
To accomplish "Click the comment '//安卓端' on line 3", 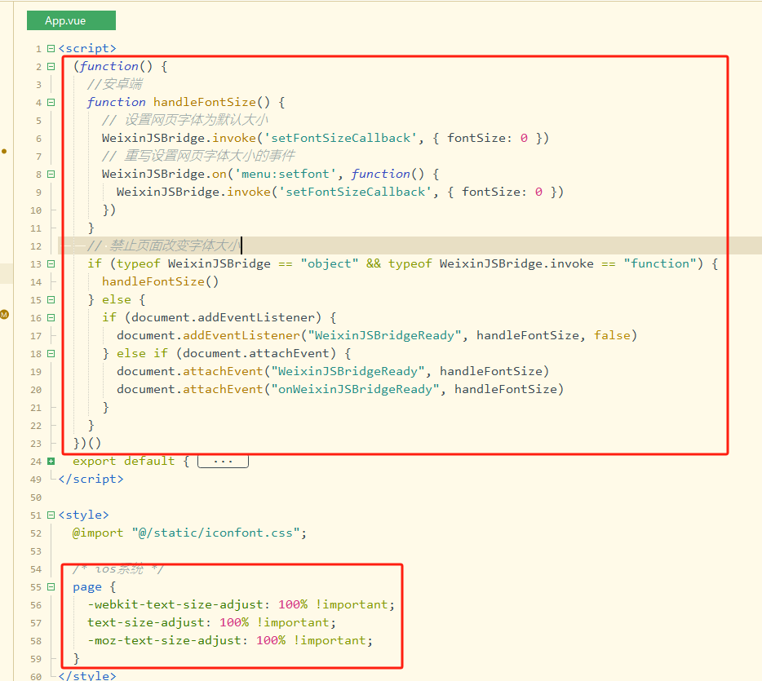I will 115,84.
